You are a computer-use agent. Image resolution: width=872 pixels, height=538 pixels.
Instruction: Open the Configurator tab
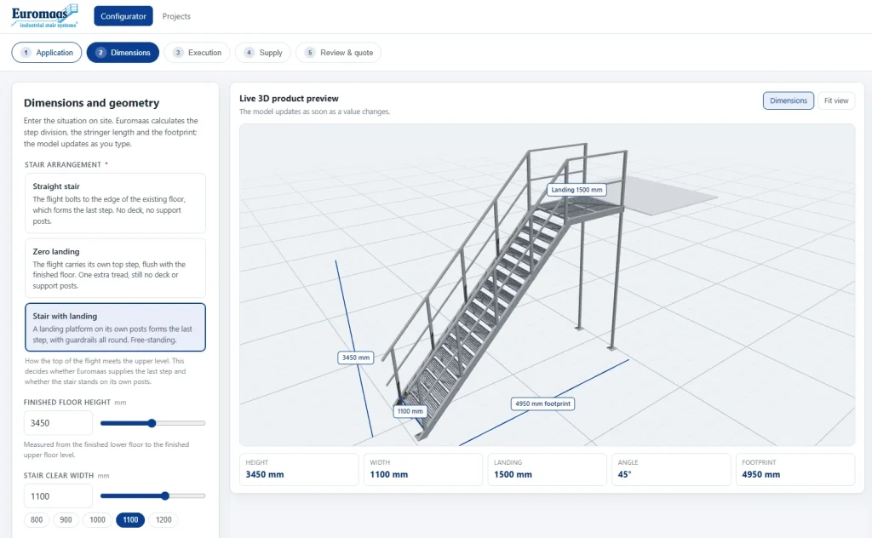[123, 16]
